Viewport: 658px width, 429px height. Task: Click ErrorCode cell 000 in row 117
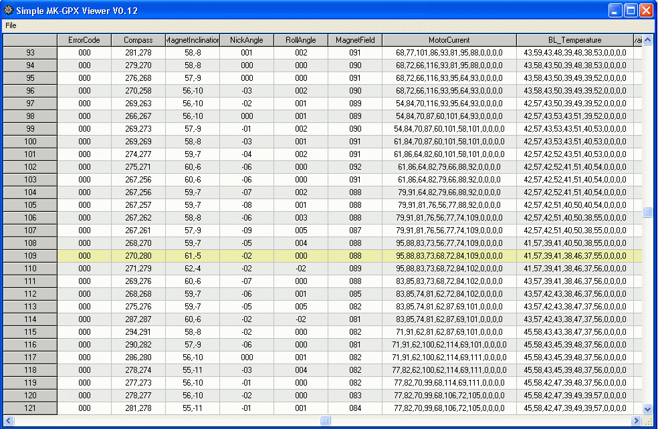(x=84, y=357)
